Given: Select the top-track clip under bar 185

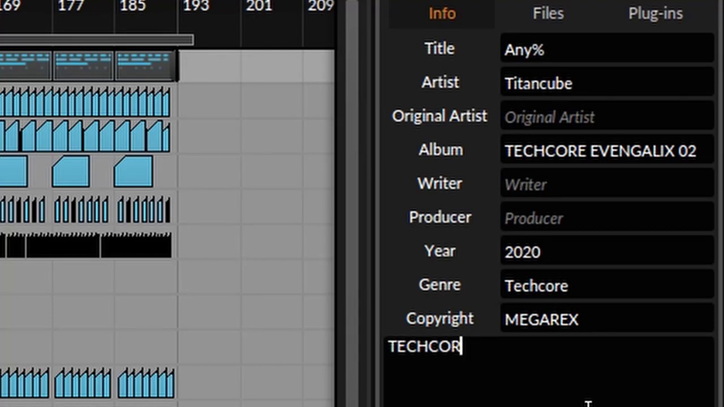Looking at the screenshot, I should (145, 66).
